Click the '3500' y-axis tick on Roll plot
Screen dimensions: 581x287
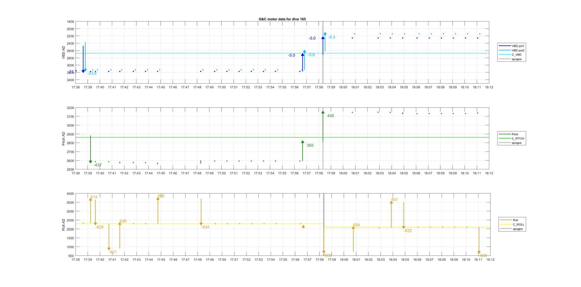coord(70,203)
